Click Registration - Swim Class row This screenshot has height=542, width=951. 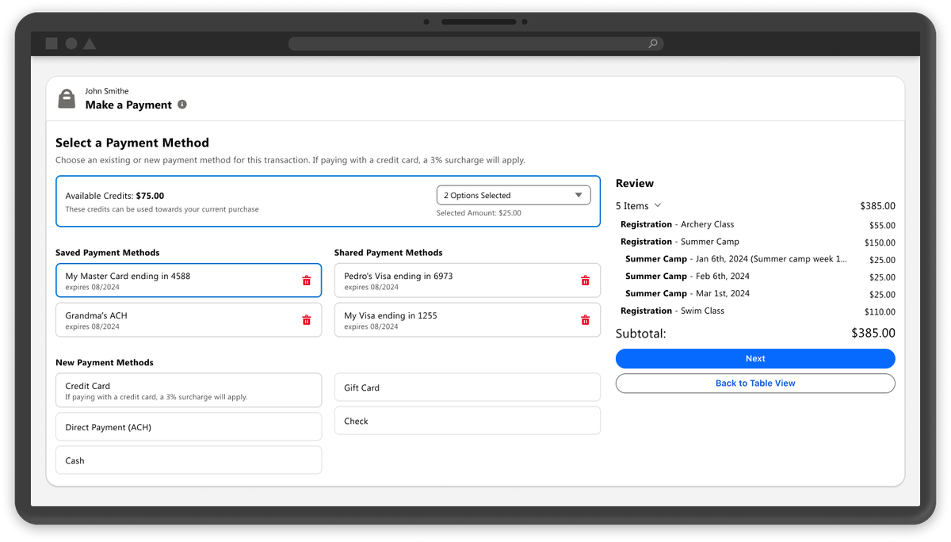758,311
